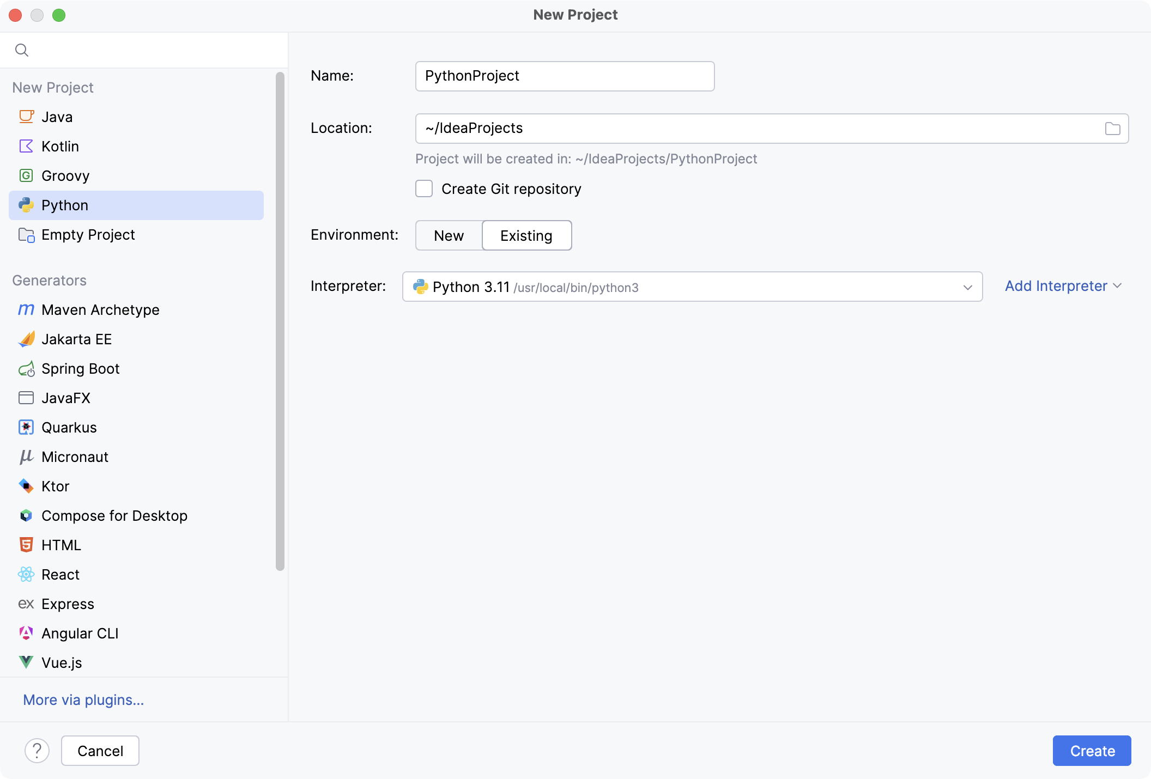Click the Maven Archetype generator icon
Viewport: 1151px width, 779px height.
(26, 309)
